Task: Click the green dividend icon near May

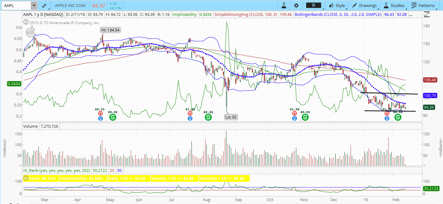Action: [x=113, y=117]
